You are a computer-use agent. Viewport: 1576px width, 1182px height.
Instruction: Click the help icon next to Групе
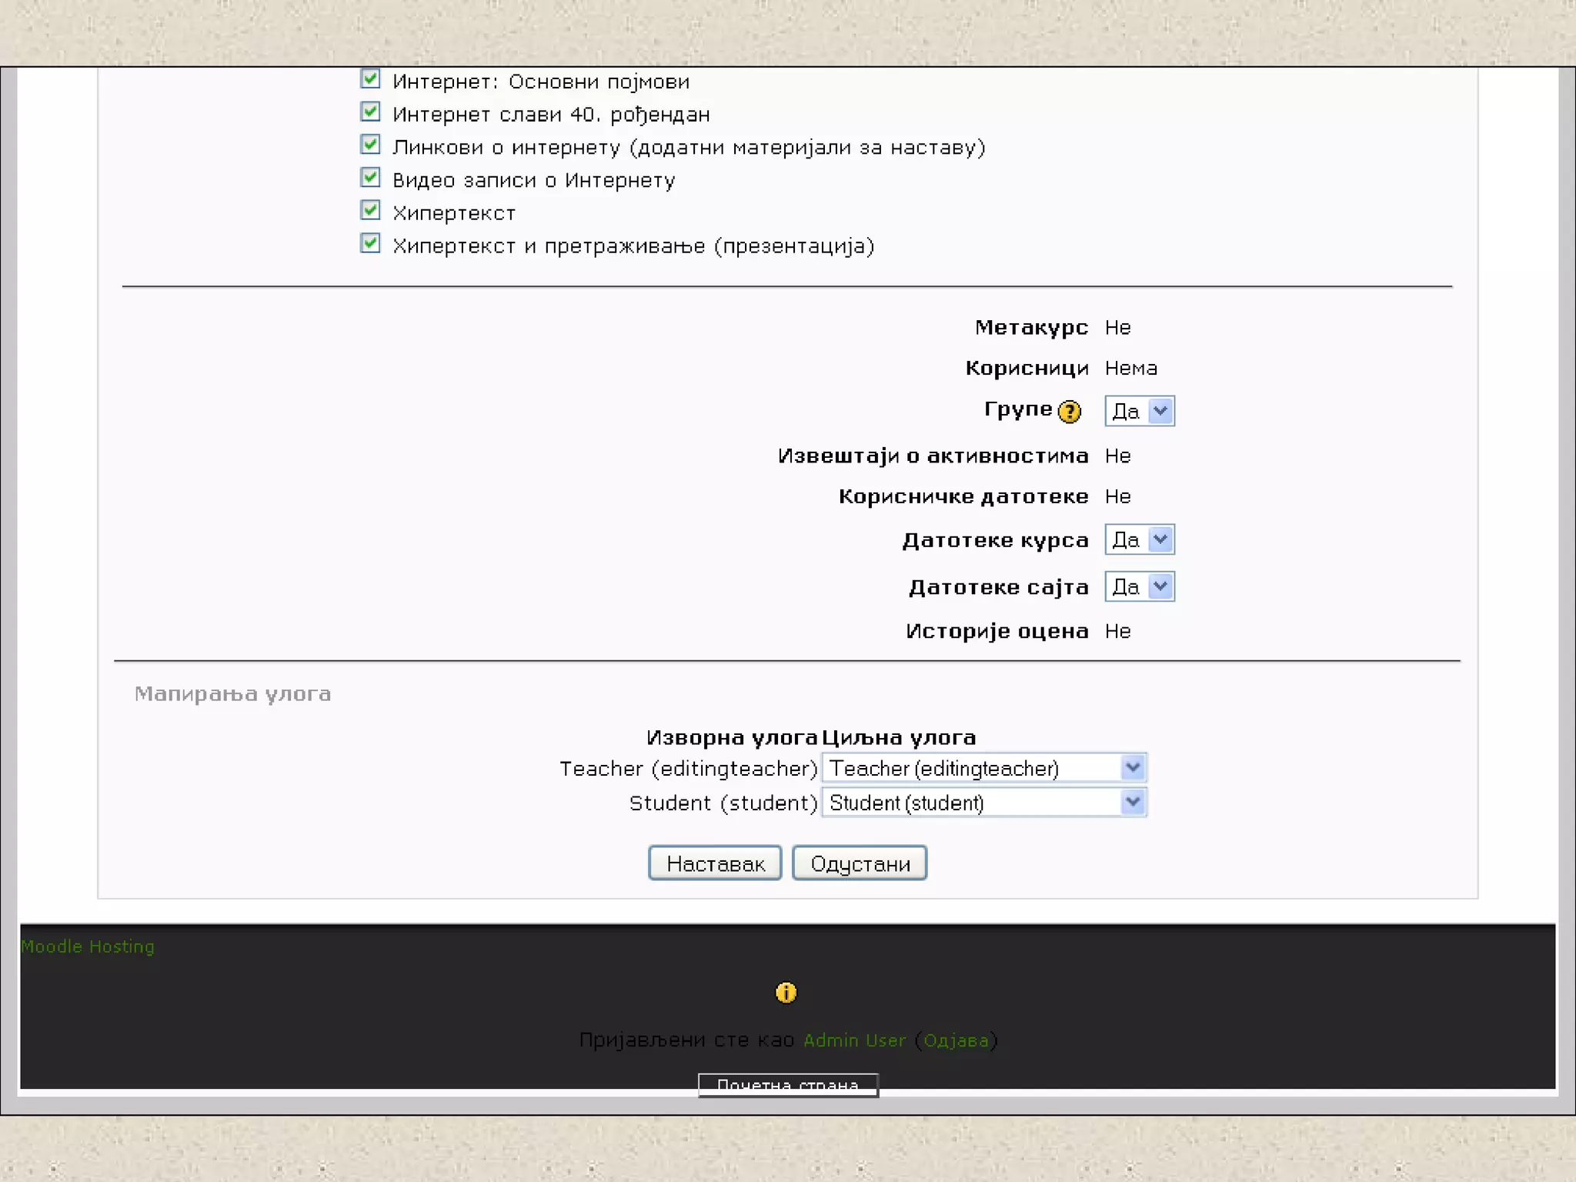tap(1069, 412)
